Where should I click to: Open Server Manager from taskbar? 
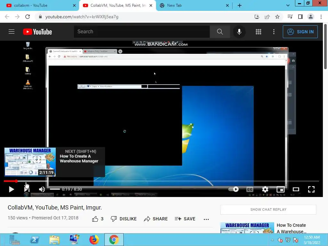coord(15,240)
